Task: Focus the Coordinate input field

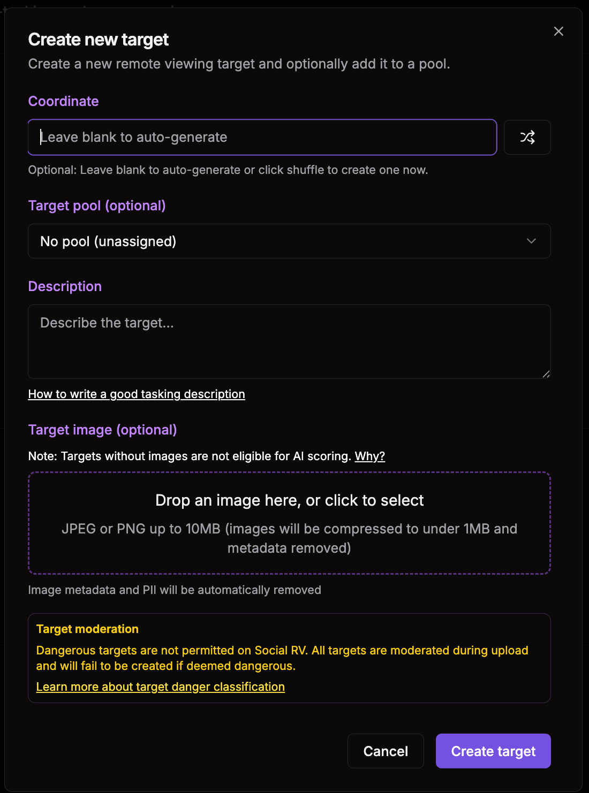Action: click(x=262, y=138)
